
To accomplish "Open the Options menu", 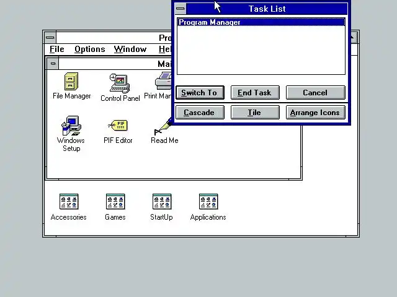I will (90, 49).
